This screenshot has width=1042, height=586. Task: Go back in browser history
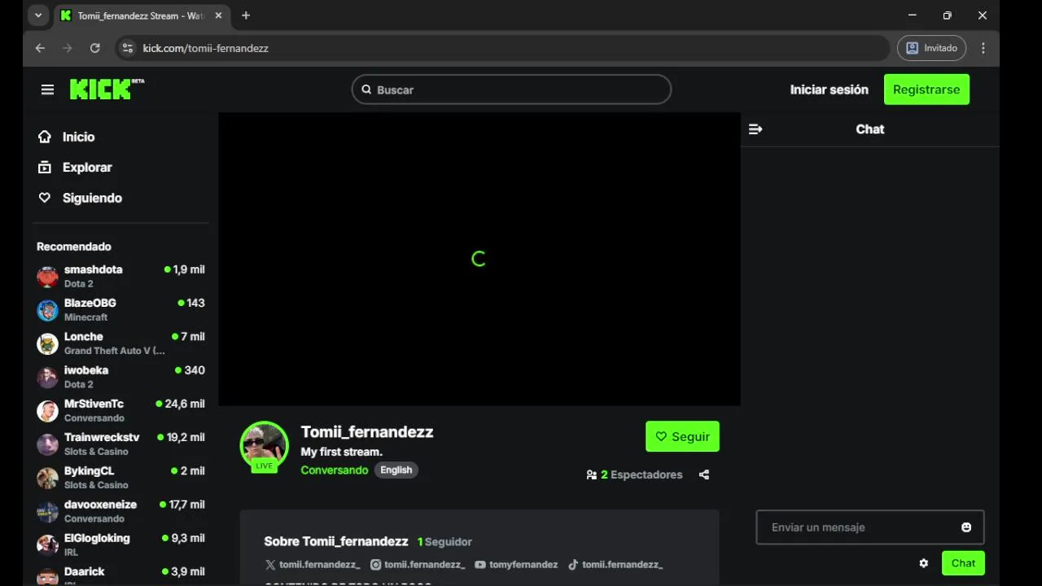[x=40, y=48]
